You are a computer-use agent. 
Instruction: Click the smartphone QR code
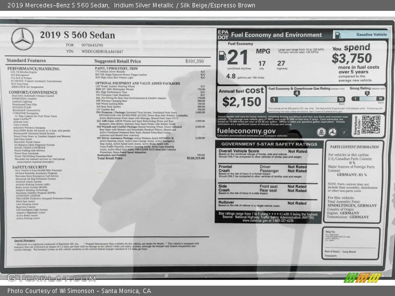tap(371, 125)
